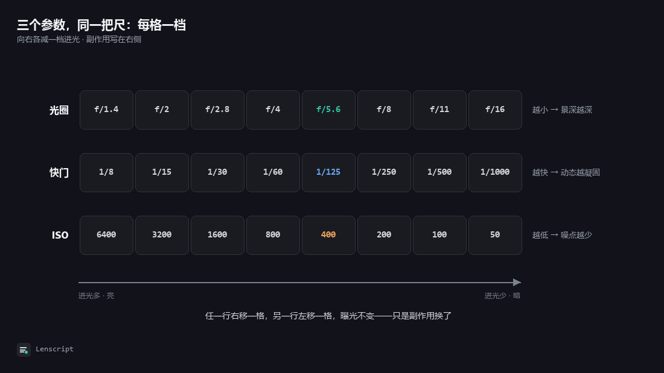The image size is (664, 373).
Task: Pick the f/16 aperture cell
Action: [x=495, y=110]
